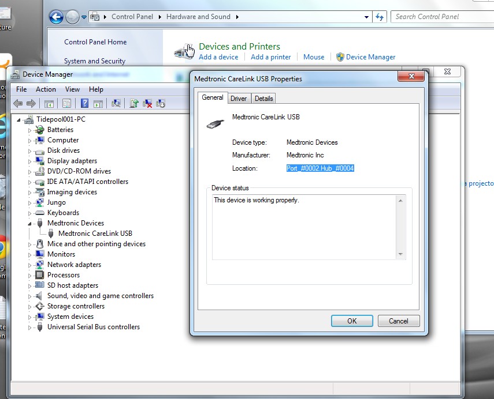Click Control Panel back navigation button
The image size is (494, 399).
pos(57,17)
